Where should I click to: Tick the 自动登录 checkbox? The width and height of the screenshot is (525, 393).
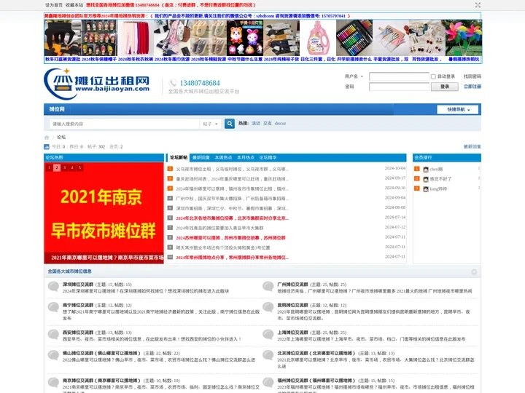click(433, 76)
